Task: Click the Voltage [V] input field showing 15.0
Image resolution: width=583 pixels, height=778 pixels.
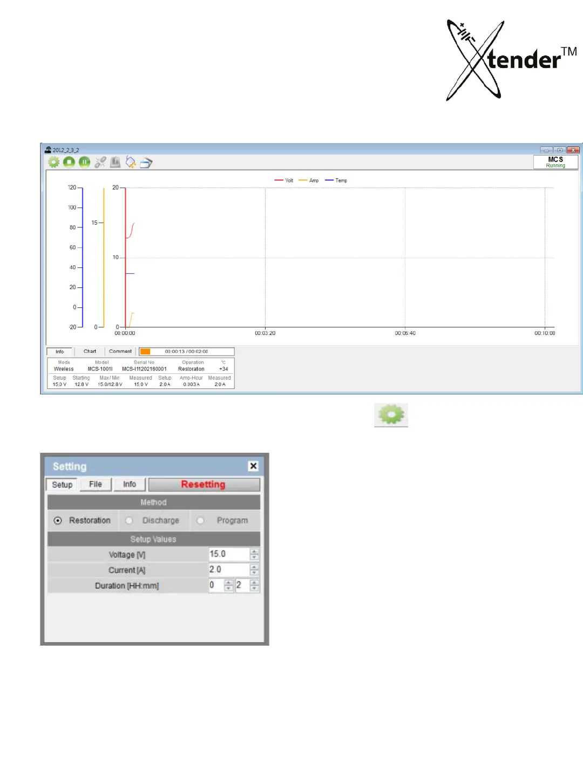Action: 229,554
